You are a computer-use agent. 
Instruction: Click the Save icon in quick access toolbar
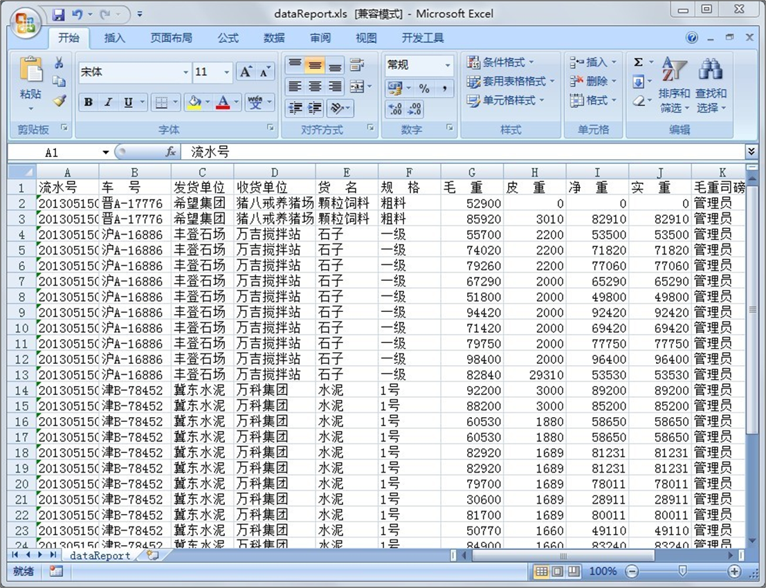pos(59,14)
